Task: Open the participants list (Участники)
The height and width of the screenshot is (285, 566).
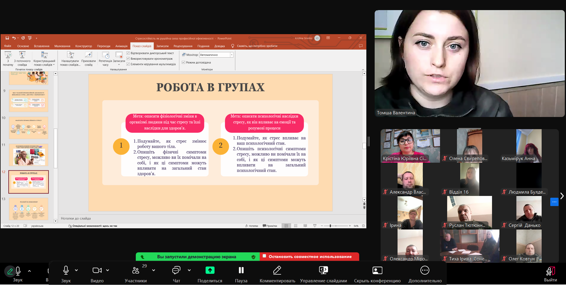Action: (135, 270)
